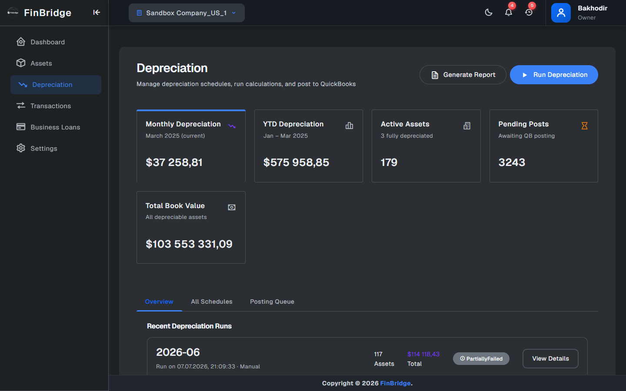Click the Transactions swap arrows icon
Image resolution: width=626 pixels, height=391 pixels.
pyautogui.click(x=21, y=106)
